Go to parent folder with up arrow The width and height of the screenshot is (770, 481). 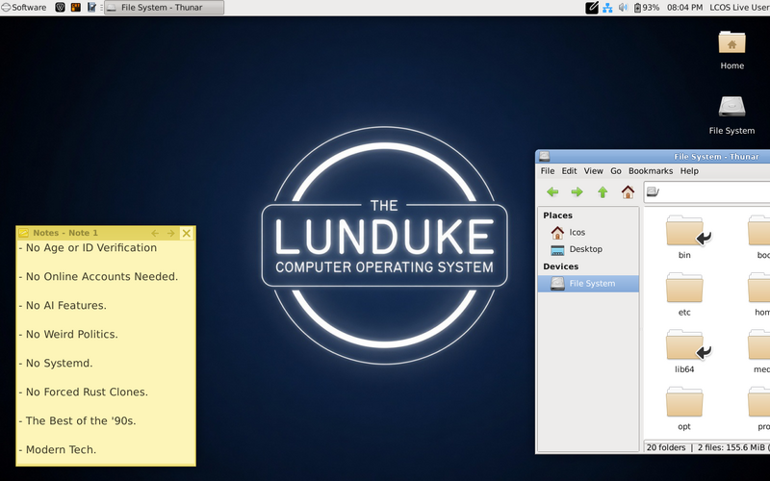[x=603, y=191]
